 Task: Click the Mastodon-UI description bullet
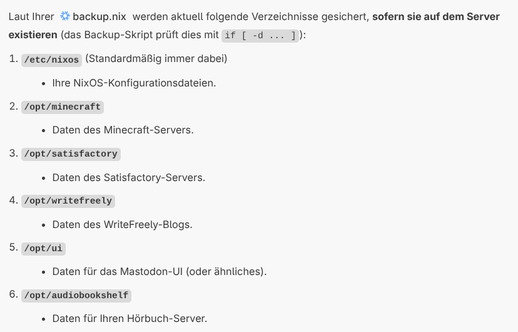[160, 272]
